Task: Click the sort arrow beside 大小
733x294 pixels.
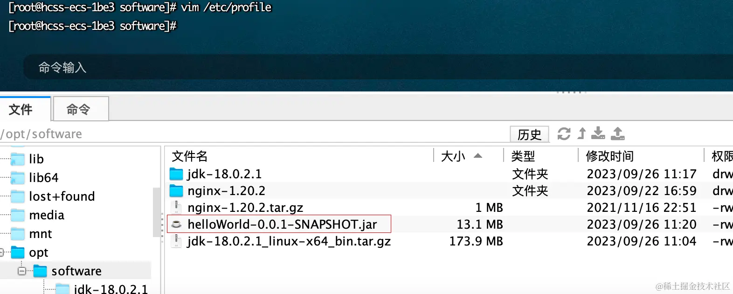Action: tap(477, 156)
